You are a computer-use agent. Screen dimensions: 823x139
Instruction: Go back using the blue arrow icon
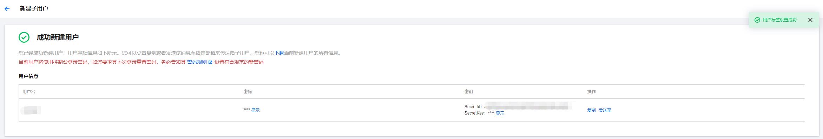click(x=7, y=9)
